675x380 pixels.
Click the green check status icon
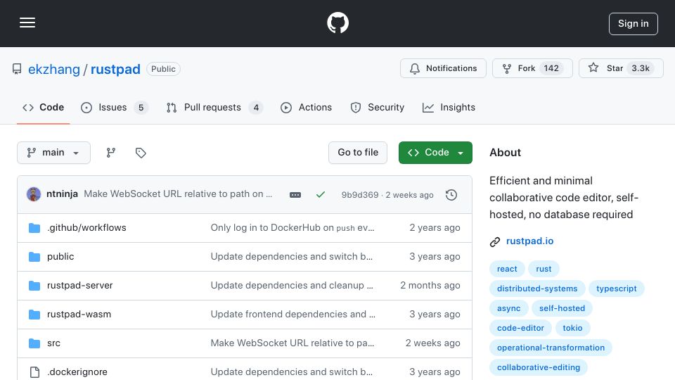[x=321, y=195]
